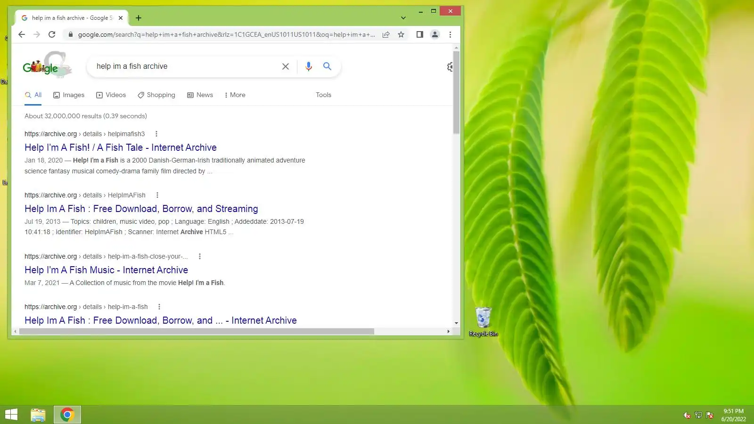754x424 pixels.
Task: Start a voice search with the microphone
Action: click(x=309, y=66)
